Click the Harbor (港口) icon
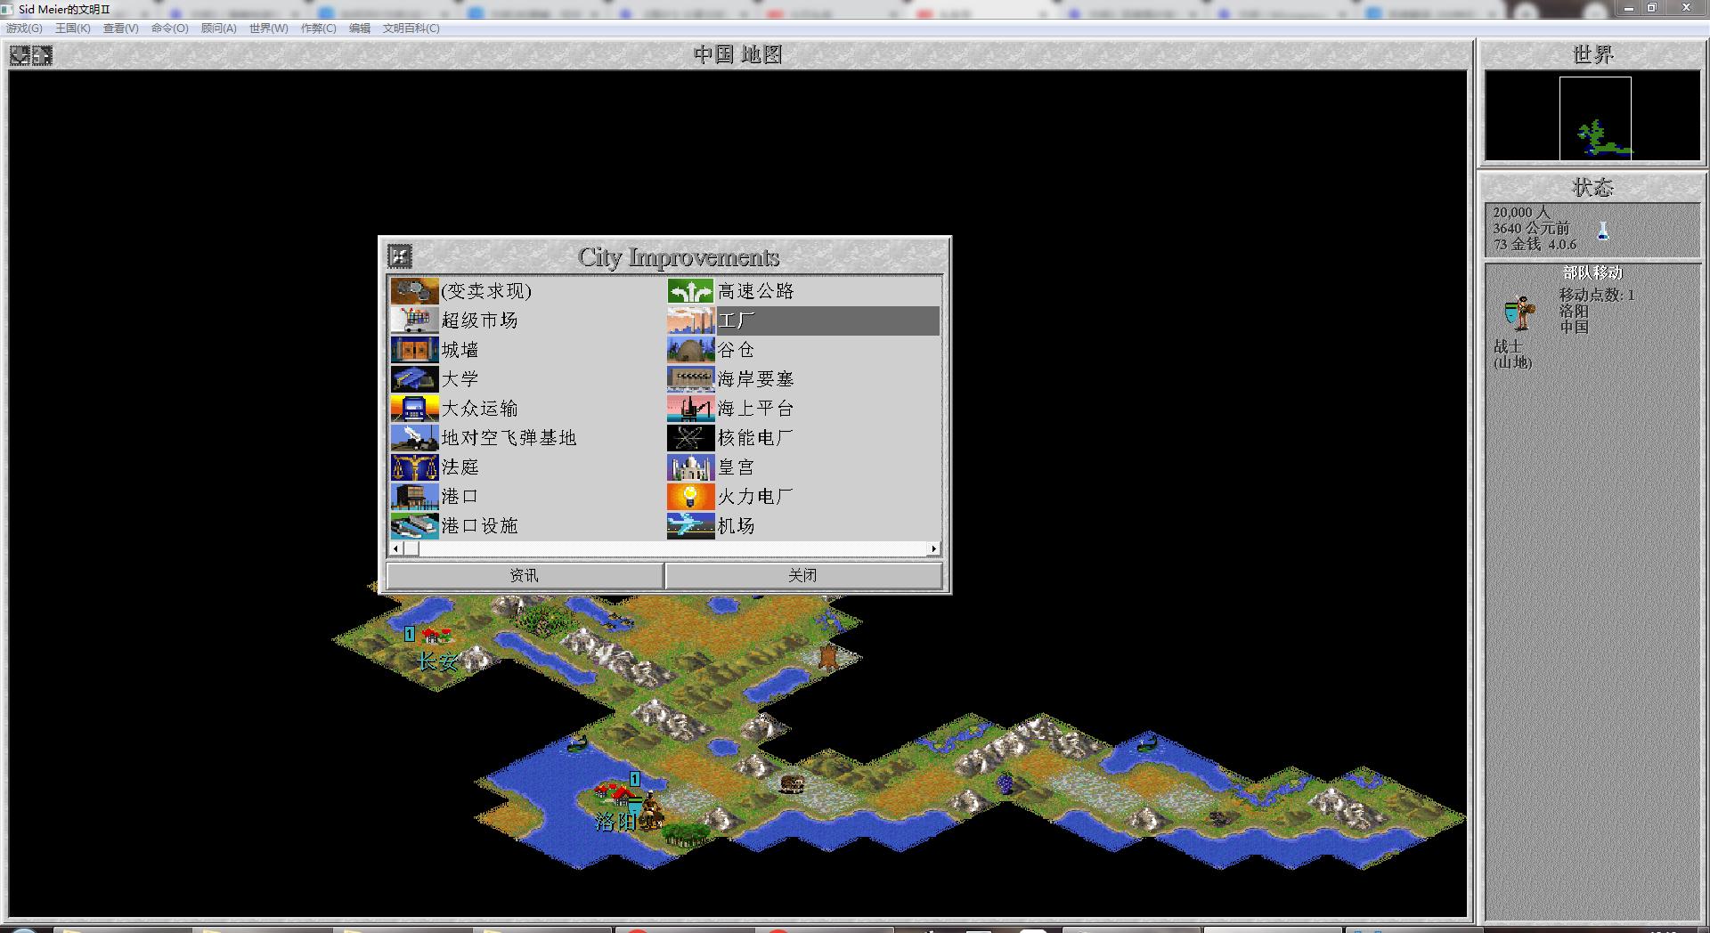Viewport: 1710px width, 933px height. 414,497
